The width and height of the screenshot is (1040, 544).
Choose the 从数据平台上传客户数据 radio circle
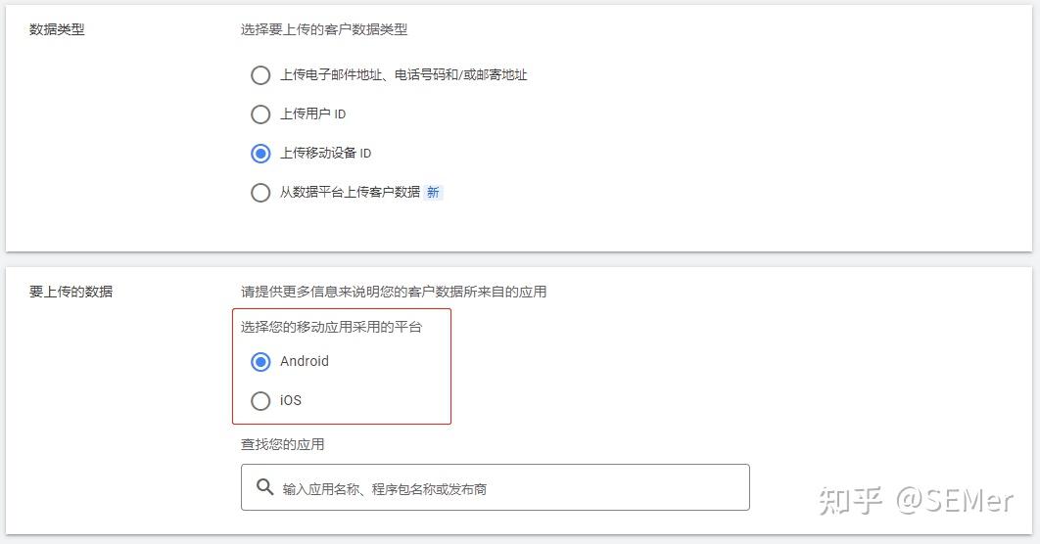pos(260,192)
